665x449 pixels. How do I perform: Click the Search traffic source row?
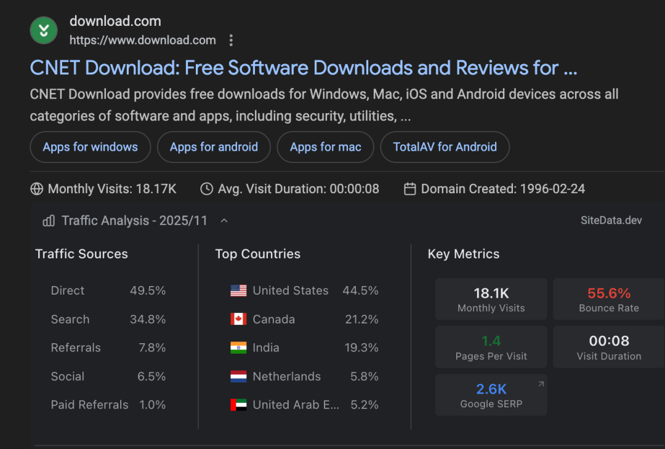pos(108,319)
